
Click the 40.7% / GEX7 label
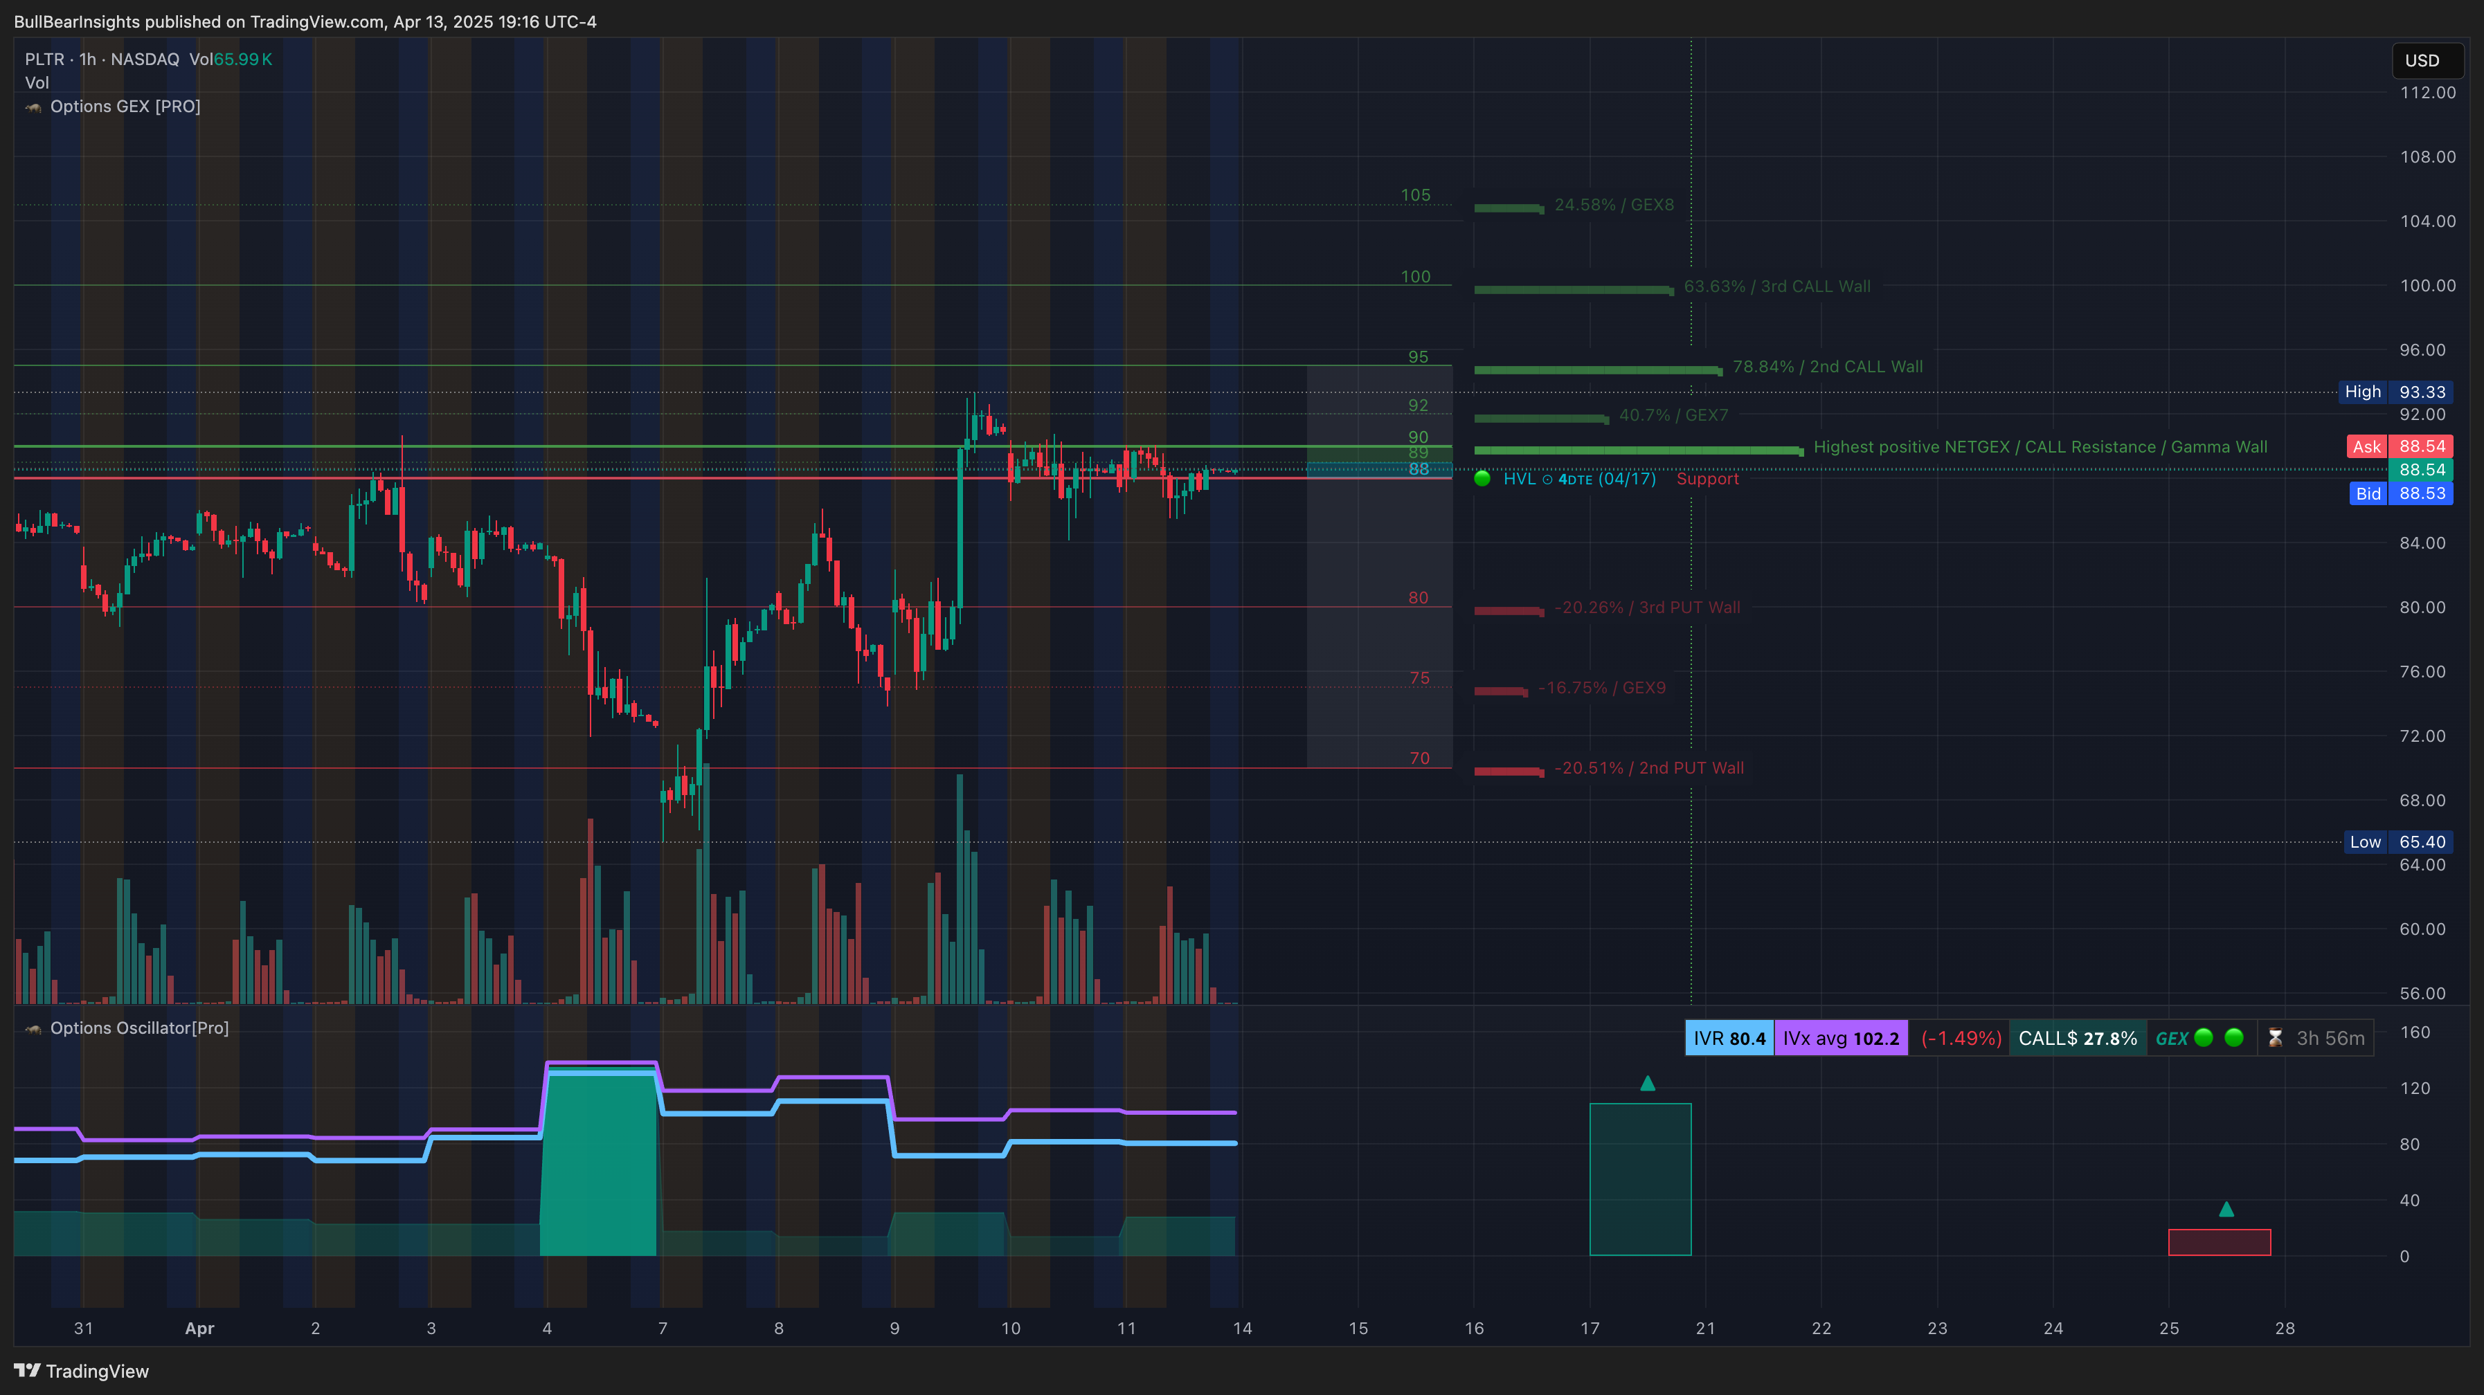1673,414
